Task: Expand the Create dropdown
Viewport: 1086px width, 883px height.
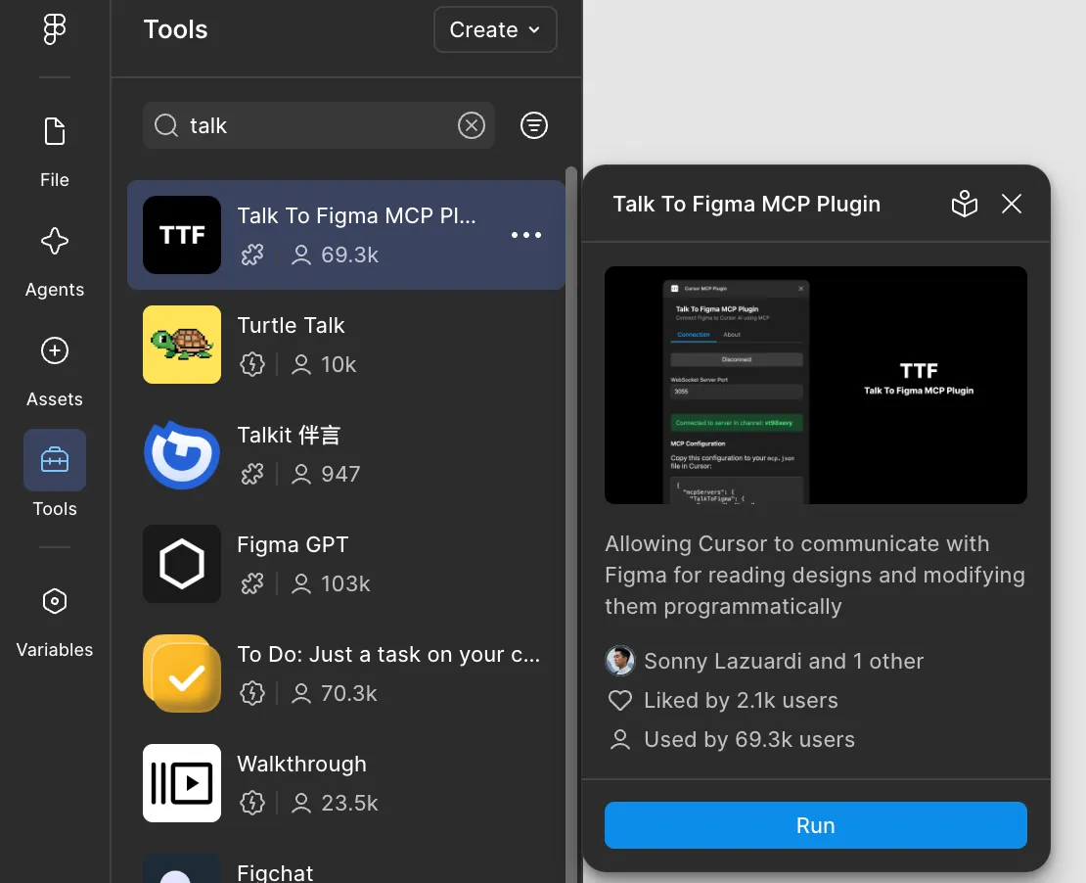Action: click(x=495, y=29)
